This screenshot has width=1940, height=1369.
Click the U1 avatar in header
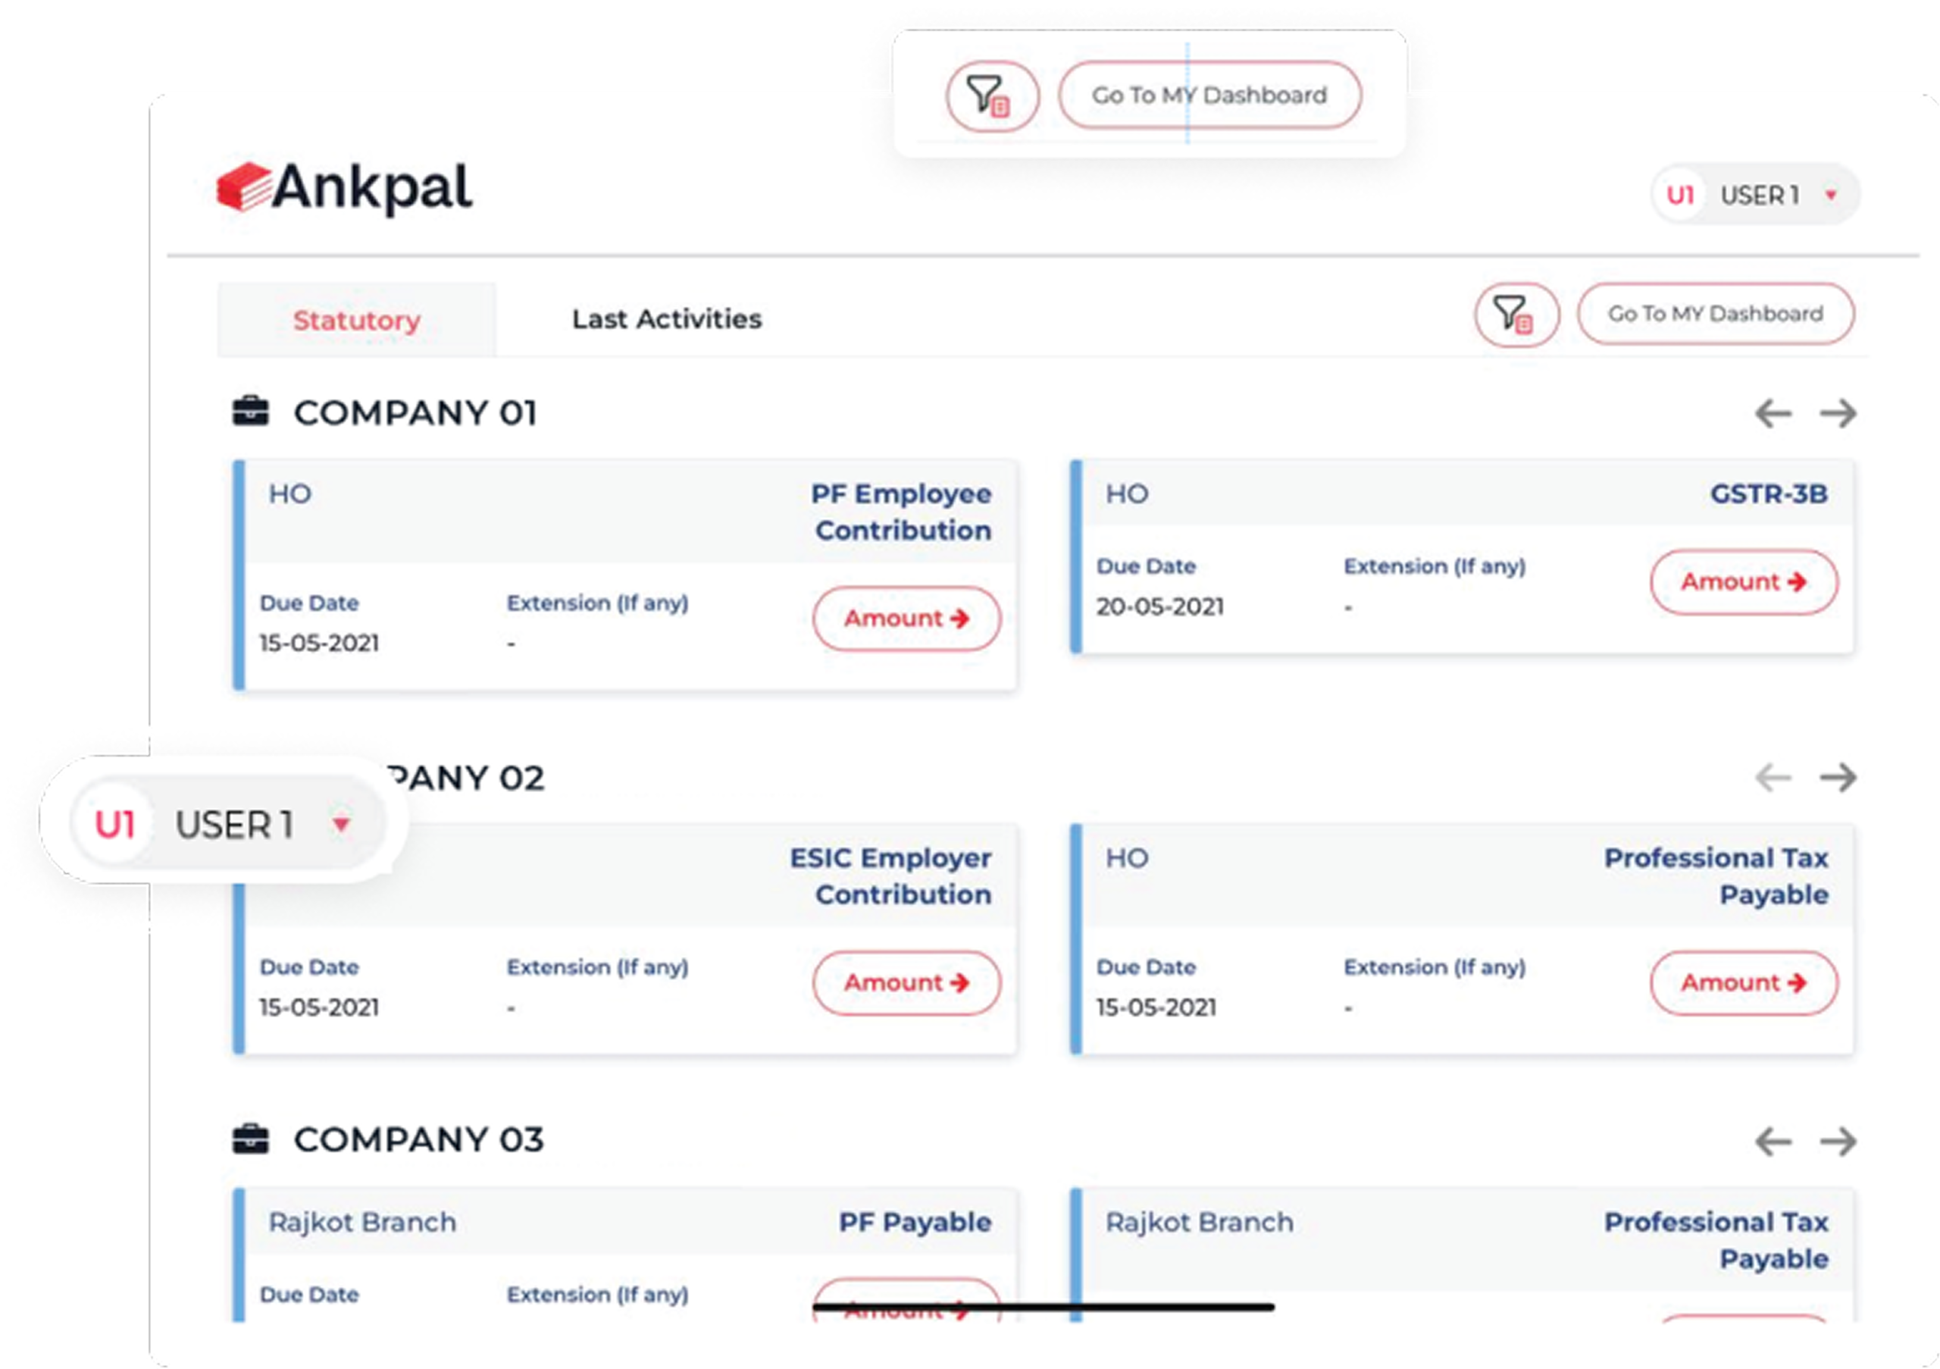1680,196
